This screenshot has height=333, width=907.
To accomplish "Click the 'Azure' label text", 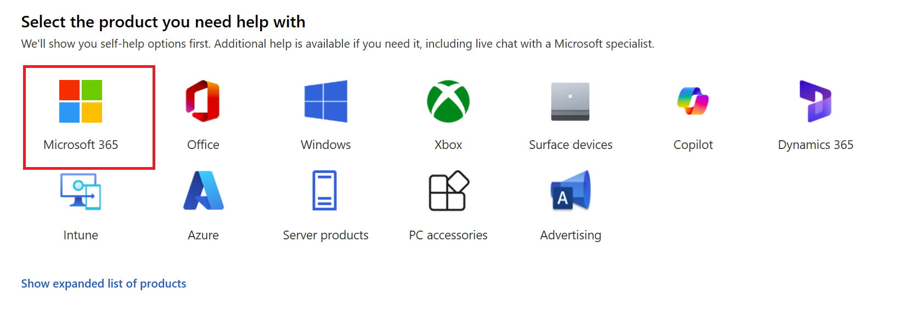I will coord(203,235).
